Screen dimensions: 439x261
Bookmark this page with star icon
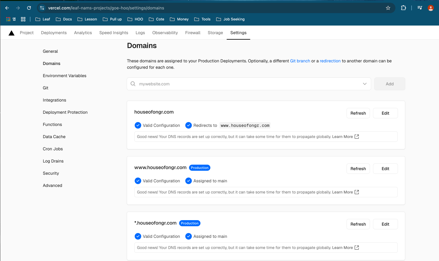(388, 8)
